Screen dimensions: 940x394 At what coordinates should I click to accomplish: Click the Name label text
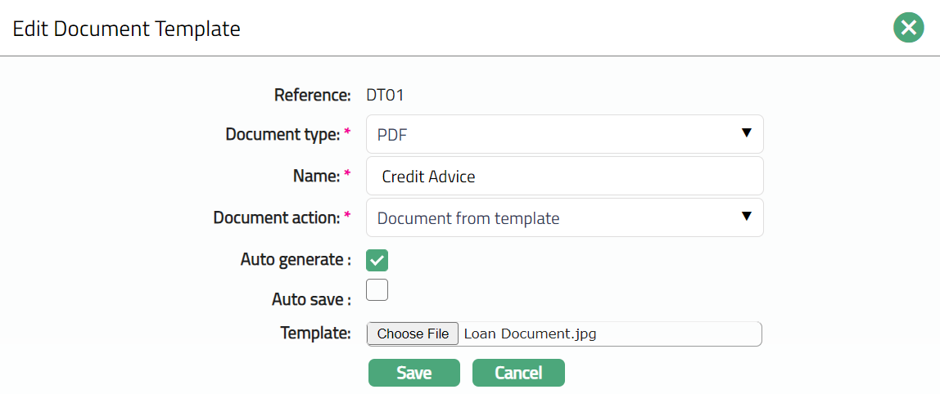(316, 176)
